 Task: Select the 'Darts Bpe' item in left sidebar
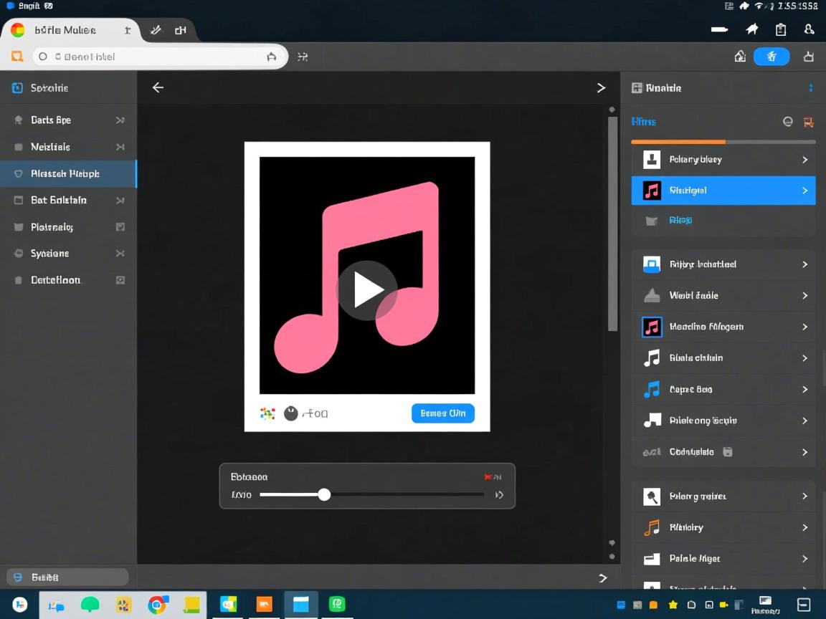click(51, 120)
